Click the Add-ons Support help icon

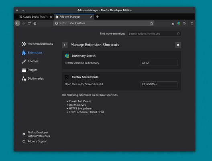tap(24, 142)
